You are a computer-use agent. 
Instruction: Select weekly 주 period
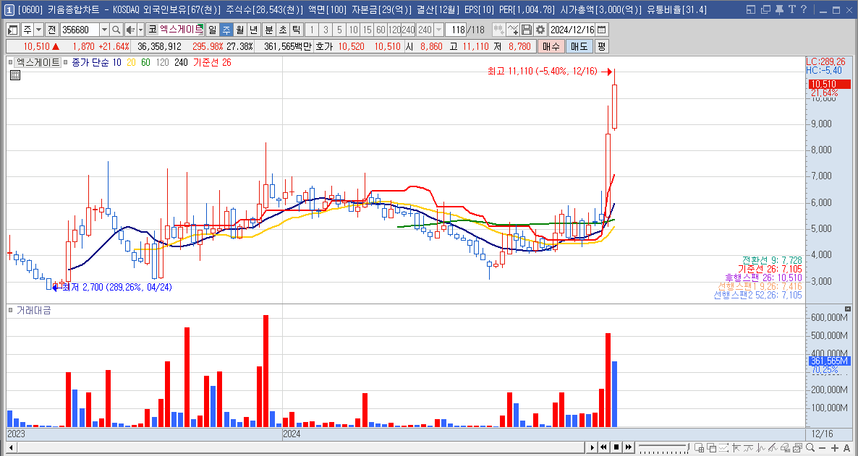(x=226, y=30)
